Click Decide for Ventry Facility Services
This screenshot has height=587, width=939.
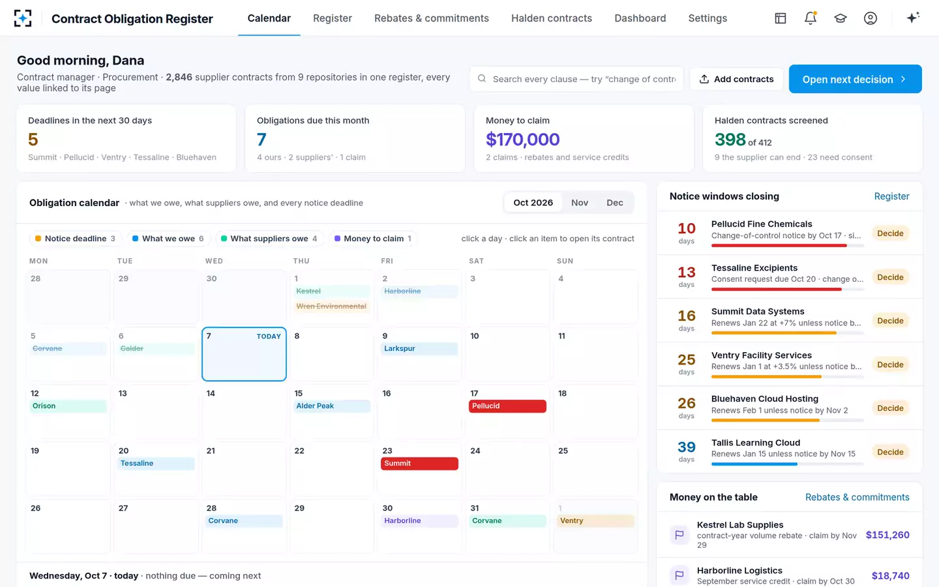point(890,365)
